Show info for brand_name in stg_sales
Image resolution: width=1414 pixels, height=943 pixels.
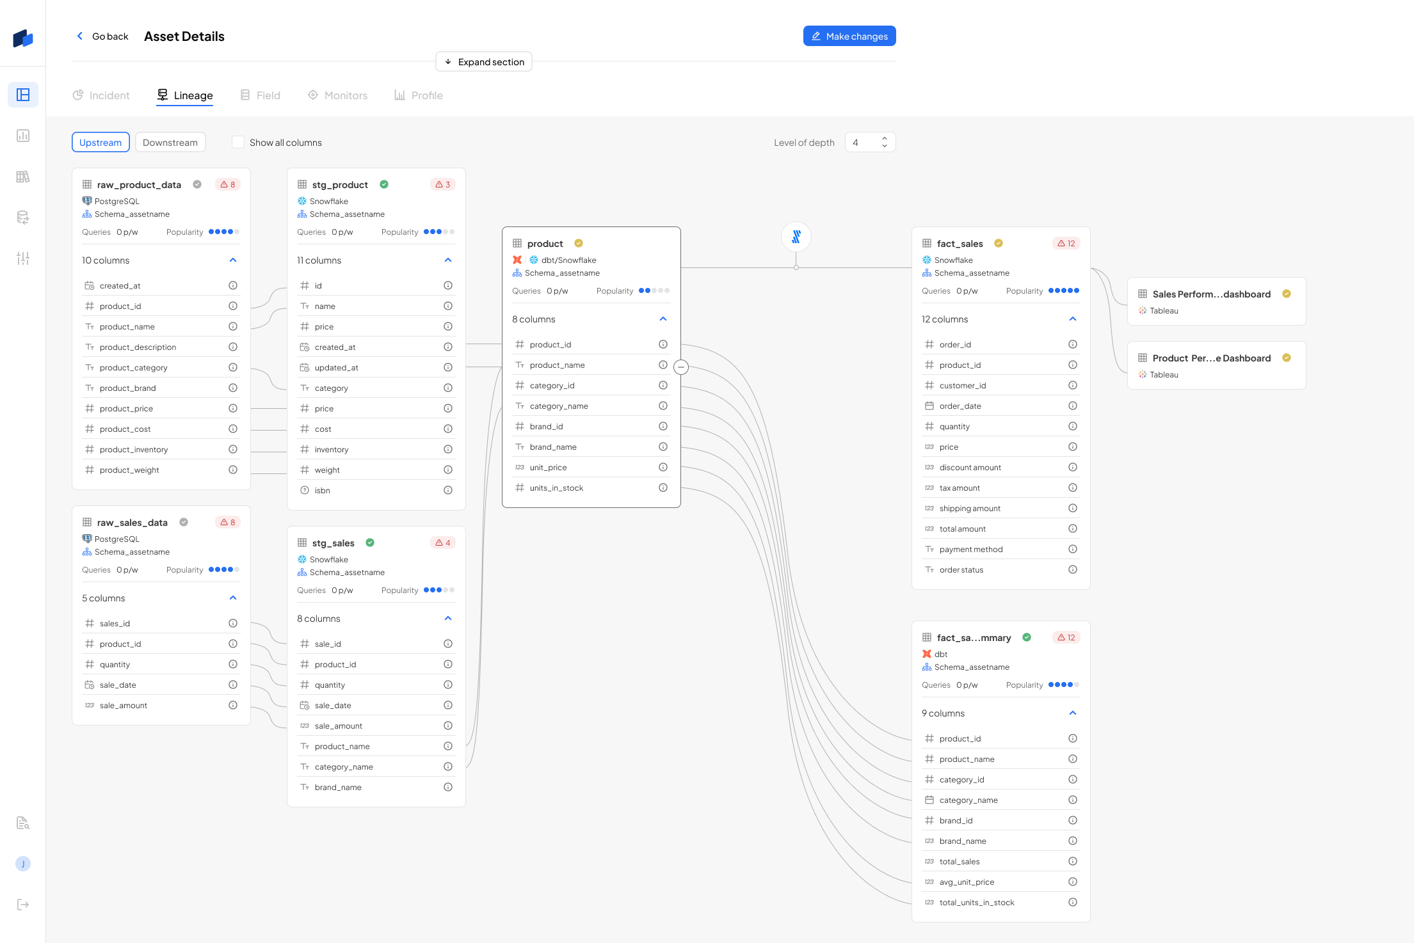[x=448, y=787]
